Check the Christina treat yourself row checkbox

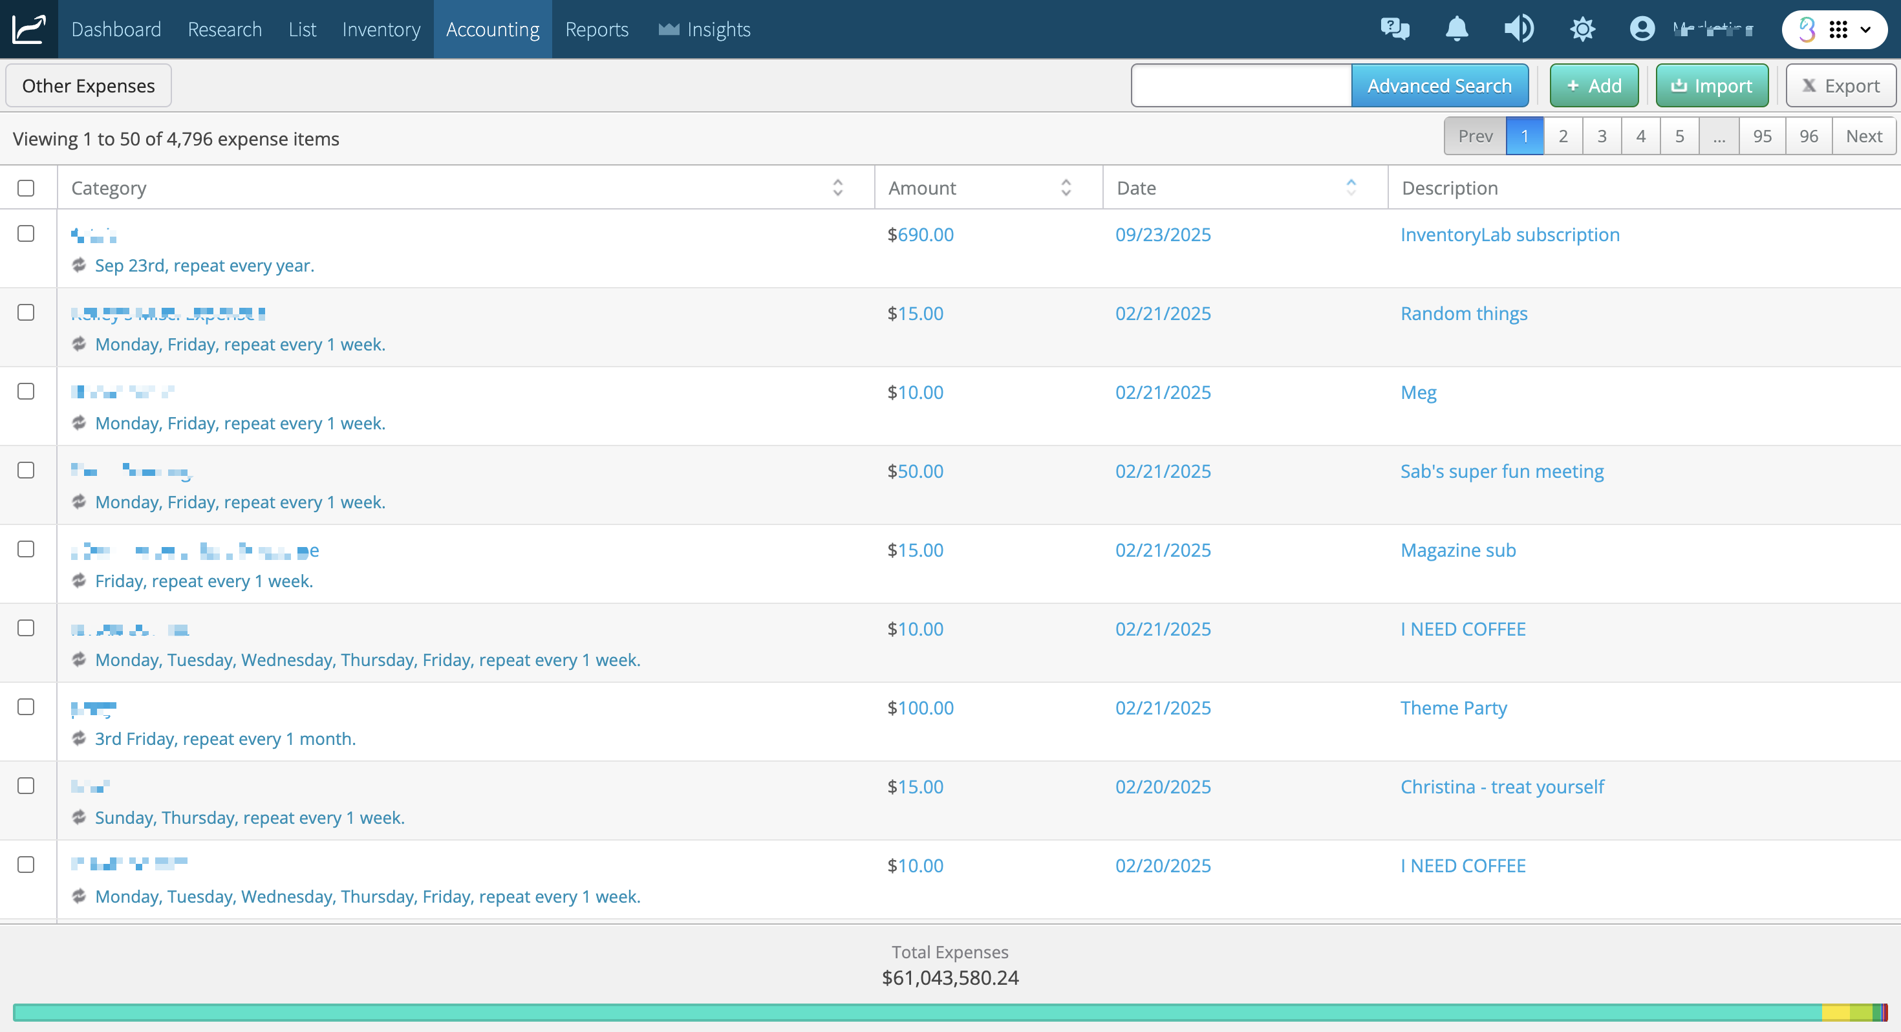click(x=26, y=786)
